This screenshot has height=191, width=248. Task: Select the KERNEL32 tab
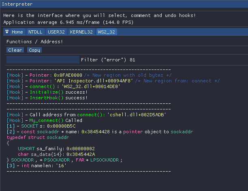click(x=81, y=32)
